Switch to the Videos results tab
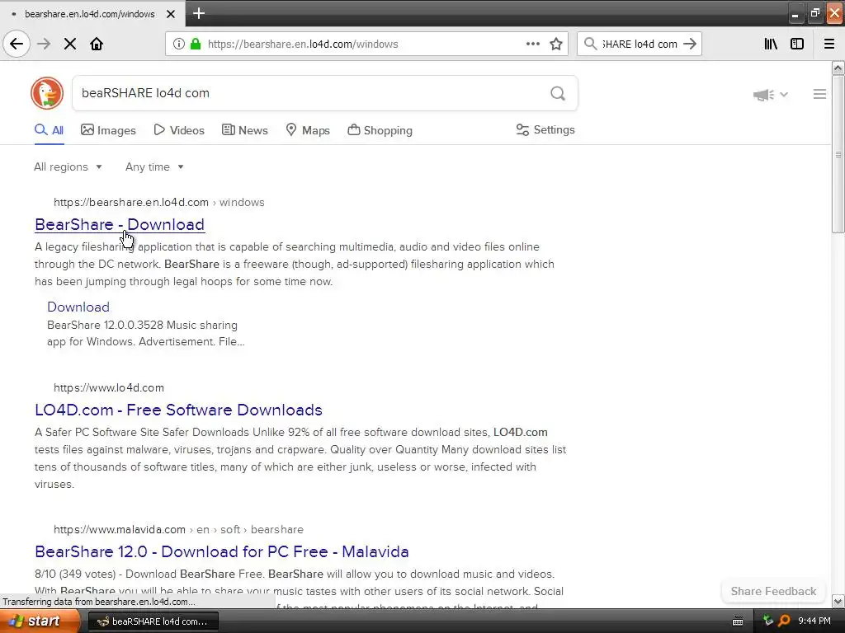 pyautogui.click(x=179, y=130)
